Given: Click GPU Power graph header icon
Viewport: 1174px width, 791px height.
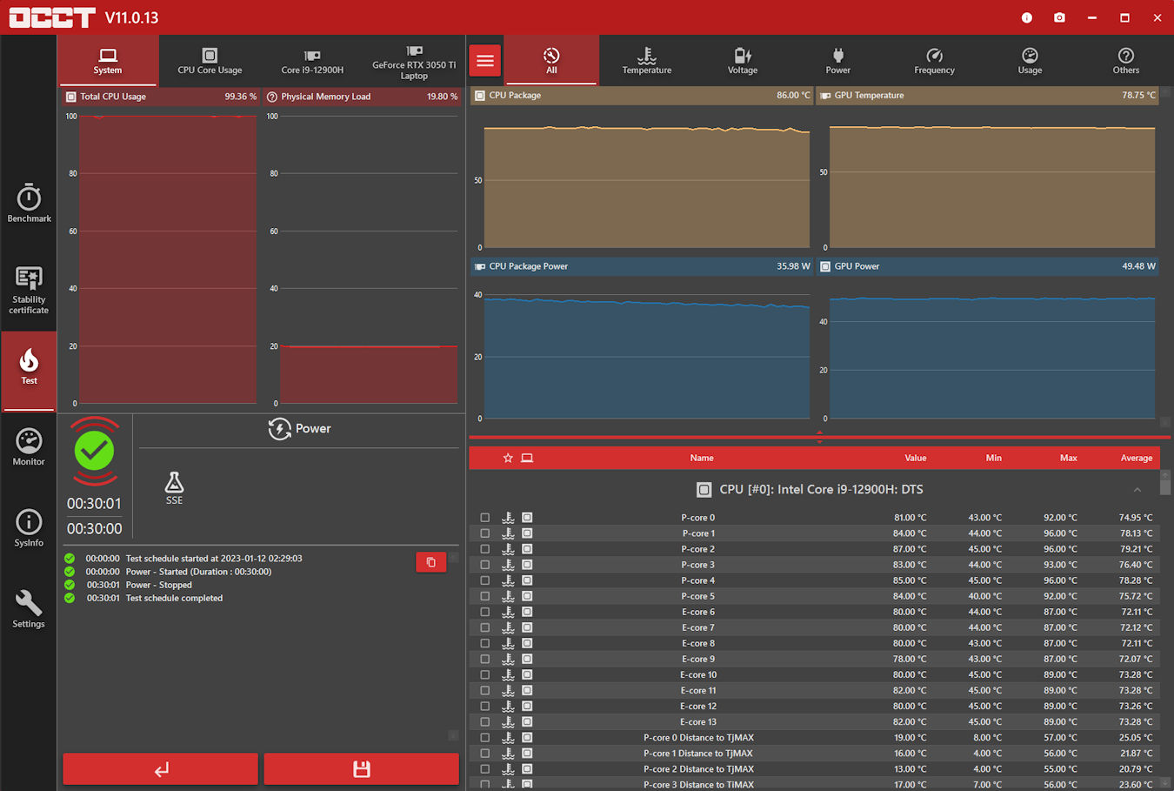Looking at the screenshot, I should [x=825, y=266].
